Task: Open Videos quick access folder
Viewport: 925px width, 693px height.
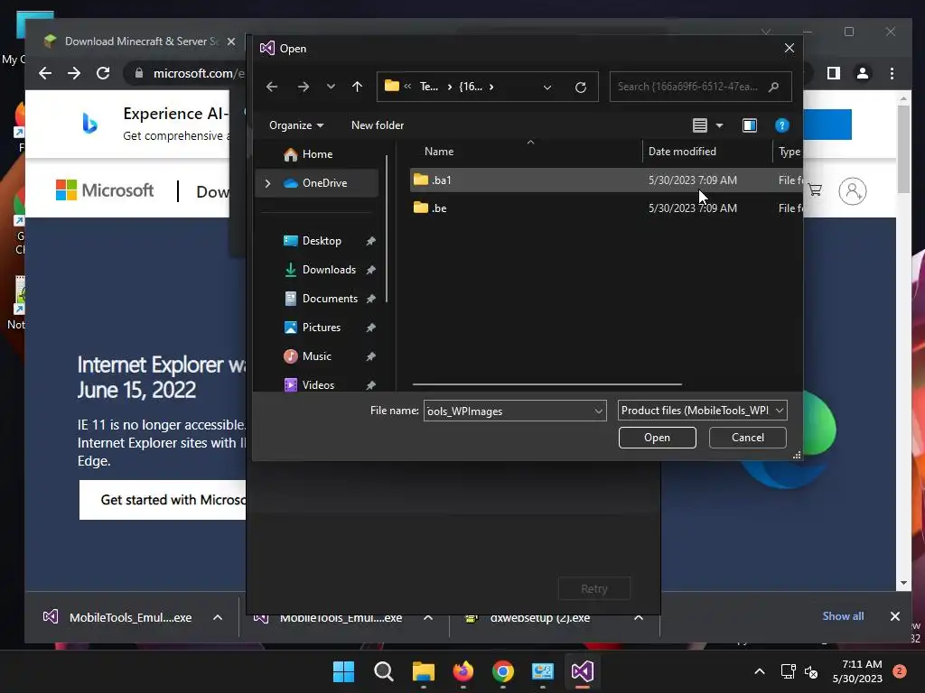Action: coord(318,384)
